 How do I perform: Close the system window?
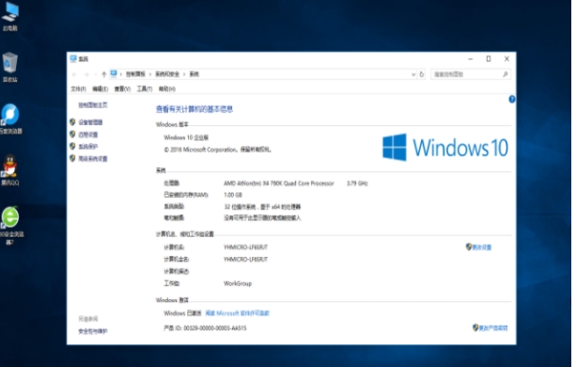(x=507, y=59)
